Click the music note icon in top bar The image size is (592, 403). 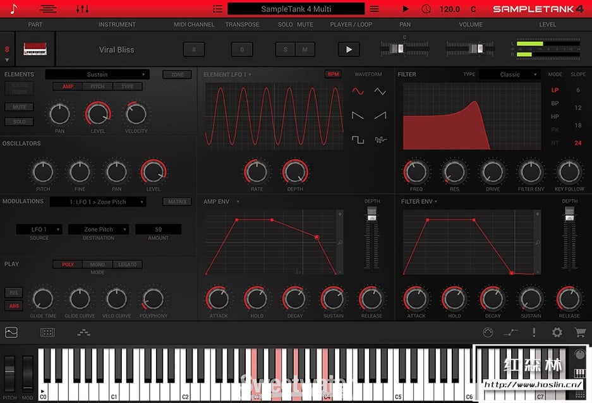tap(14, 9)
